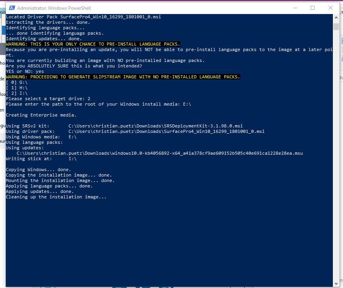Click the line 'Extracting the drivers... done.'
This screenshot has width=343, height=288.
click(48, 22)
